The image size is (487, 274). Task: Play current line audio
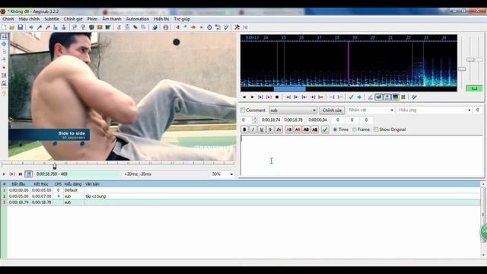pyautogui.click(x=269, y=97)
